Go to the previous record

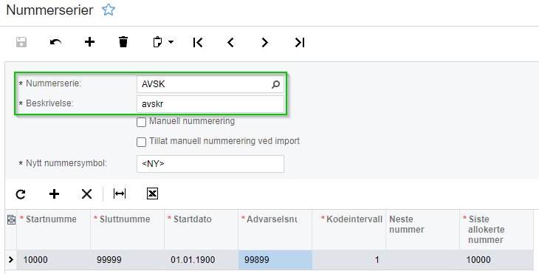tap(230, 42)
